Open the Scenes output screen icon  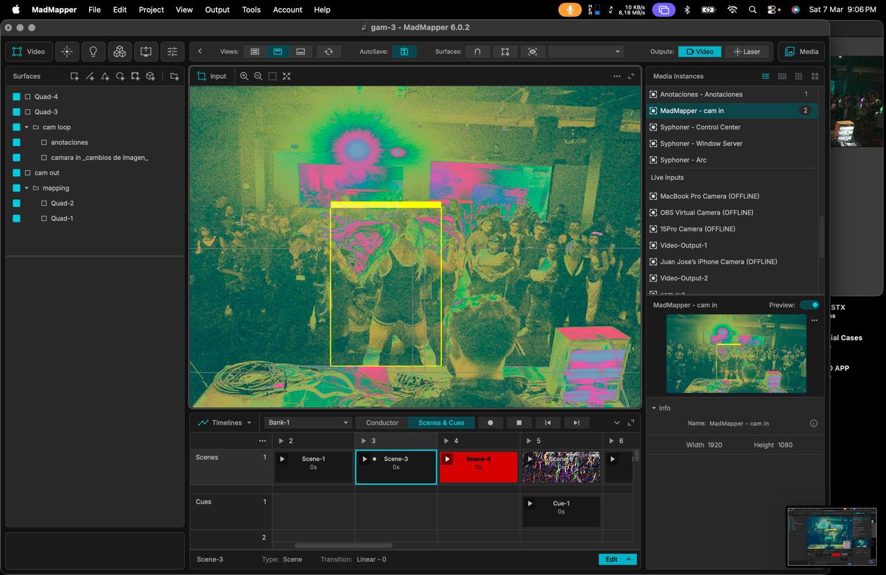146,51
